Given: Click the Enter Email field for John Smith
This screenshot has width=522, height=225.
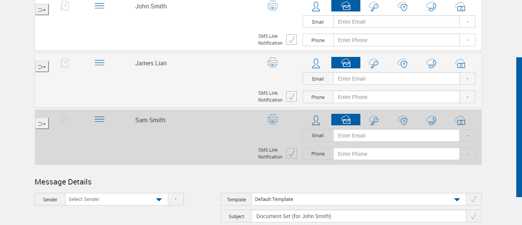Looking at the screenshot, I should 396,22.
